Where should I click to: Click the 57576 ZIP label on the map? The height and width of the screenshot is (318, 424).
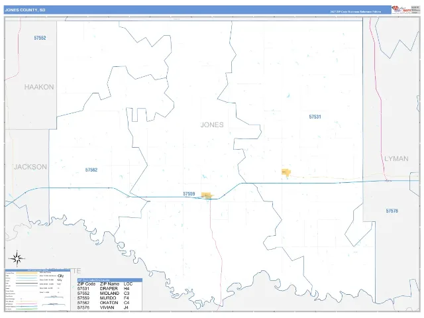[x=392, y=211]
